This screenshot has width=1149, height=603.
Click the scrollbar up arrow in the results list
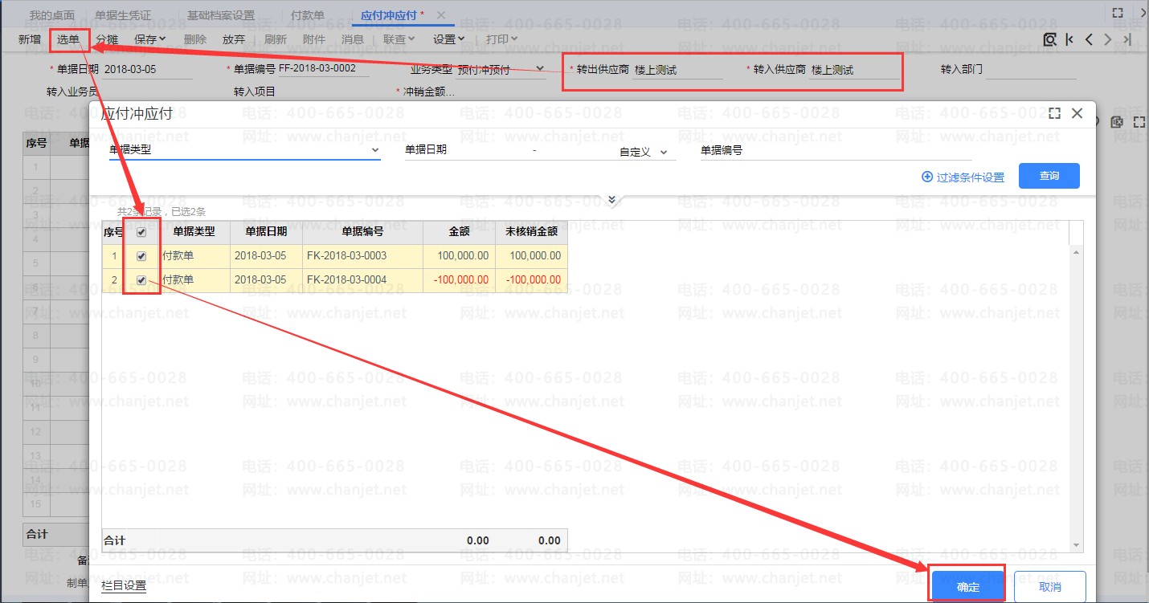coord(1077,253)
